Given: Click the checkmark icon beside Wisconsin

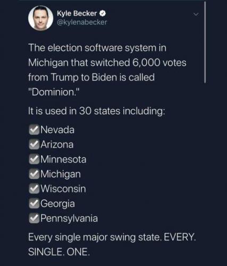Looking at the screenshot, I should pyautogui.click(x=34, y=188).
